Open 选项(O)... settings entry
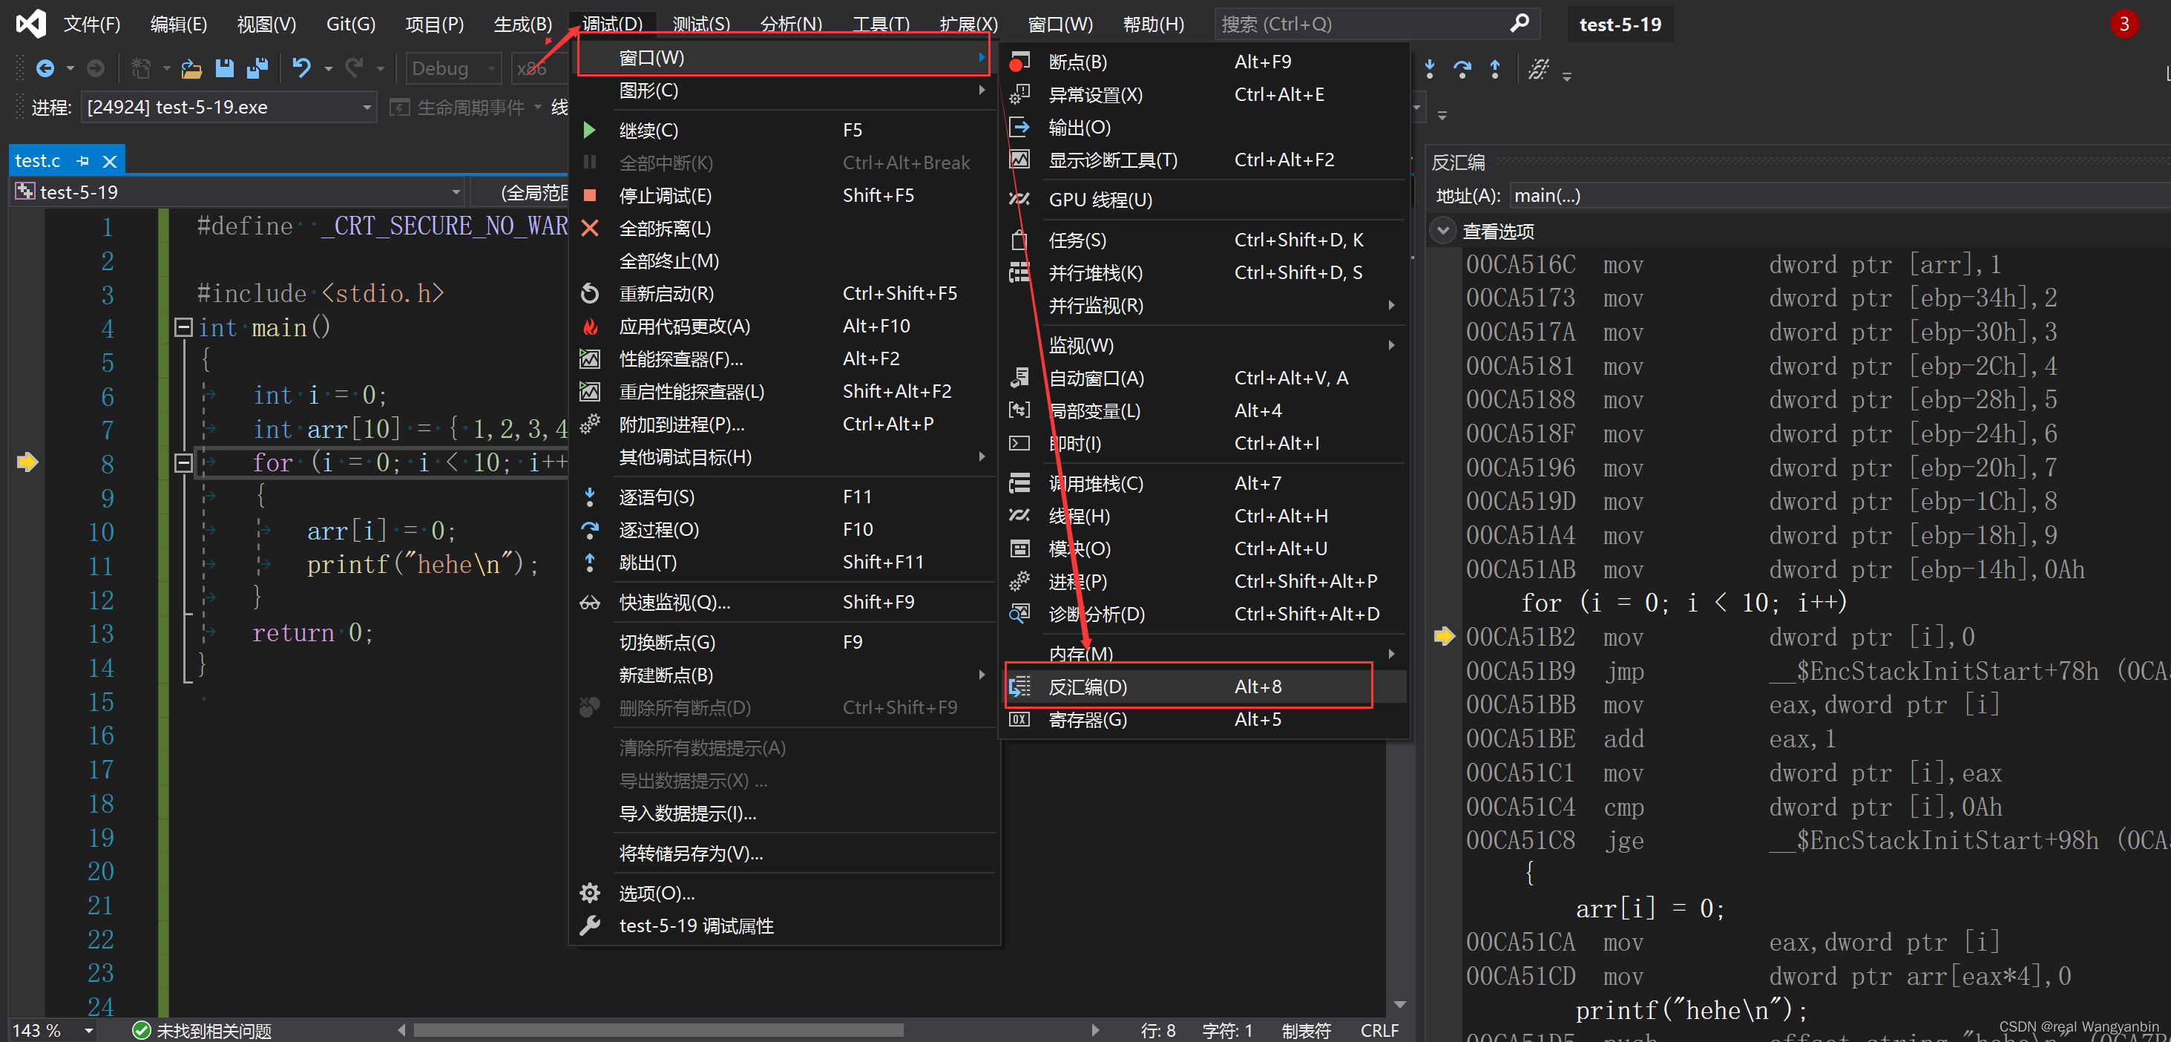The height and width of the screenshot is (1042, 2171). [x=784, y=893]
